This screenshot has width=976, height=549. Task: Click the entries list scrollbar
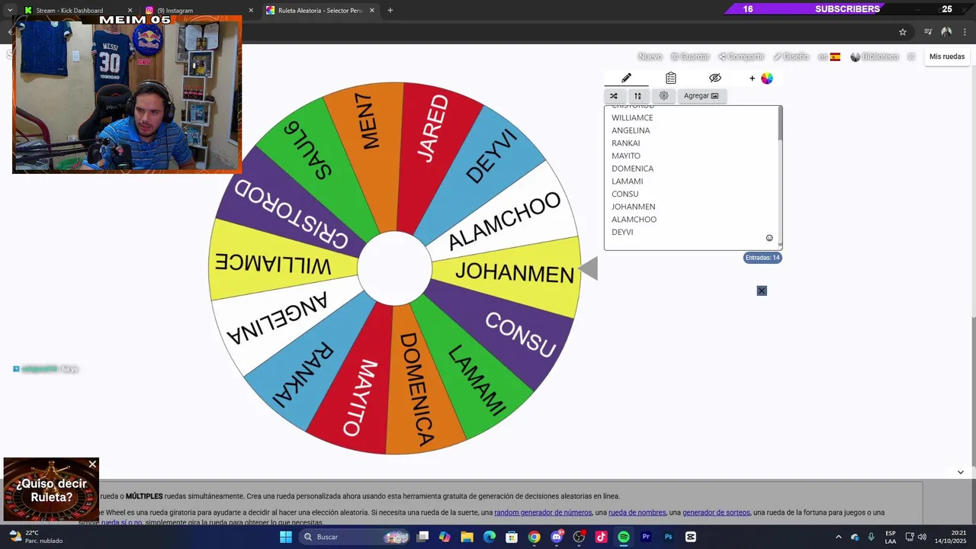780,123
